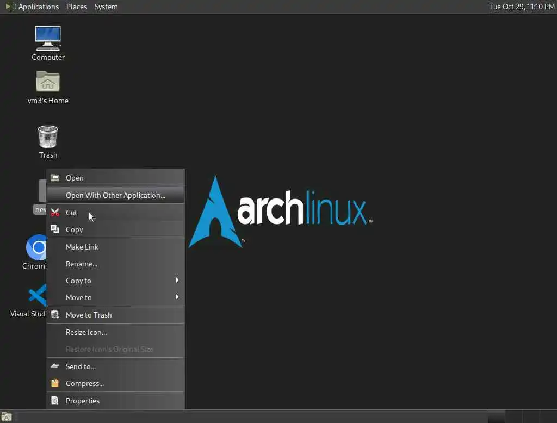This screenshot has width=557, height=423.
Task: Click the trash icon beside Move to Trash
Action: (55, 314)
